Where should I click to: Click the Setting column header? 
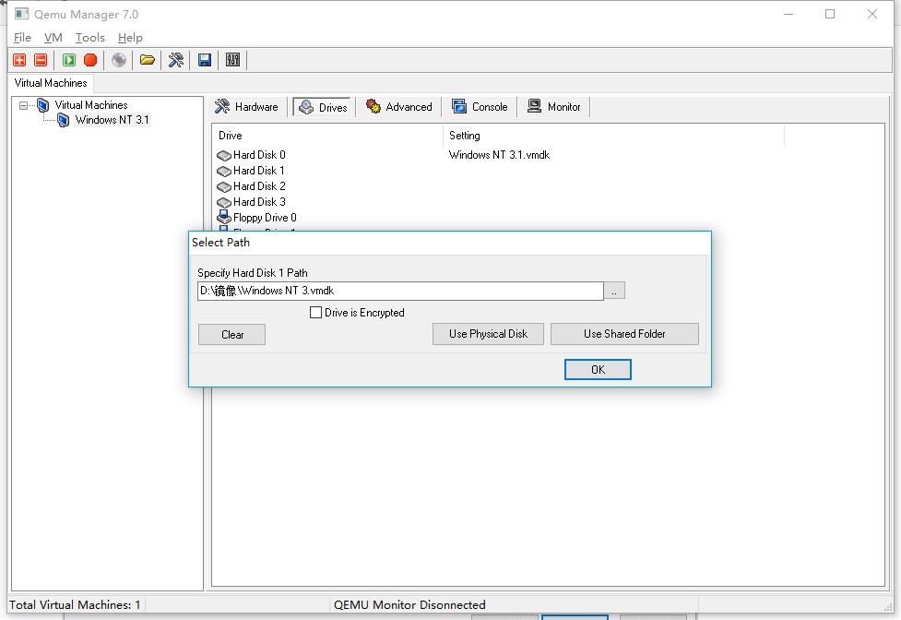coord(613,136)
